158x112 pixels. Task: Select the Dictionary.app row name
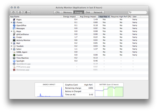[23, 70]
